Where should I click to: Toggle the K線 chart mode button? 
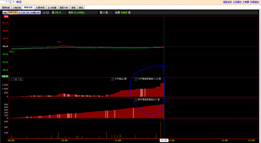(5, 13)
